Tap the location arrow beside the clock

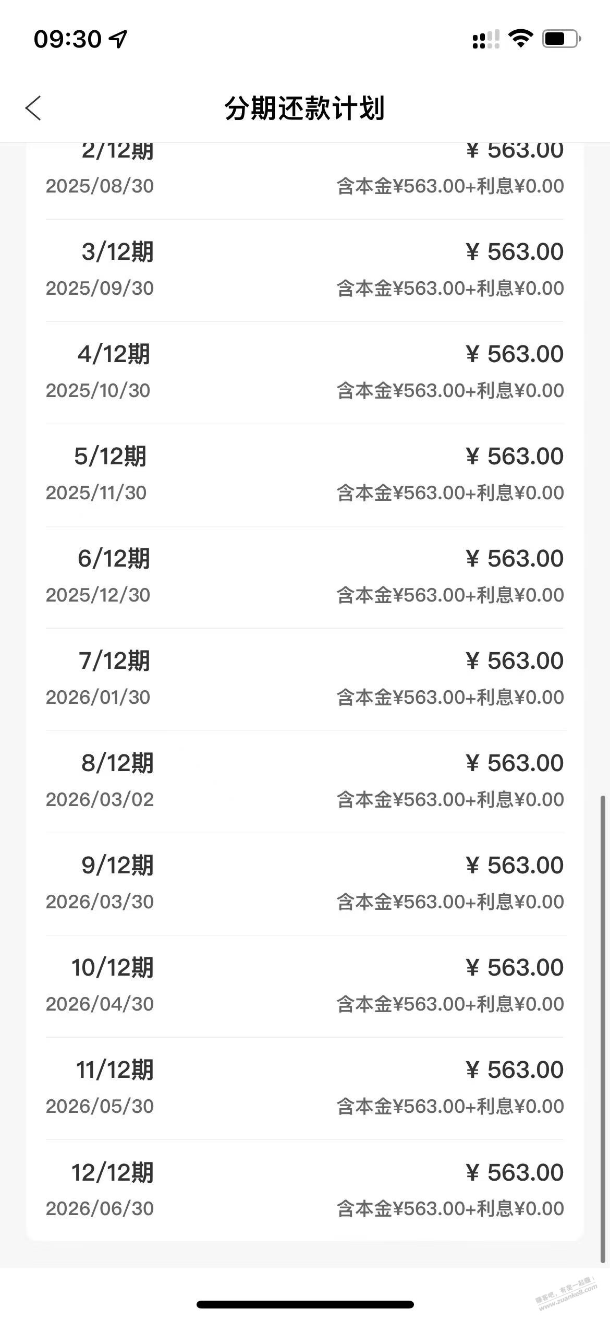tap(118, 39)
